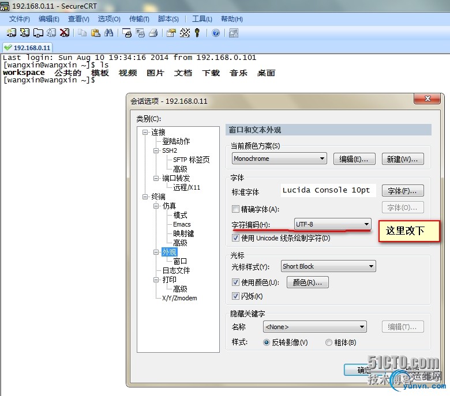Collapse the 终端 tree node

(x=145, y=197)
